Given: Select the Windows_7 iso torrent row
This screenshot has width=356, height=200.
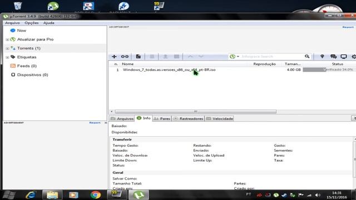Looking at the screenshot, I should point(232,69).
